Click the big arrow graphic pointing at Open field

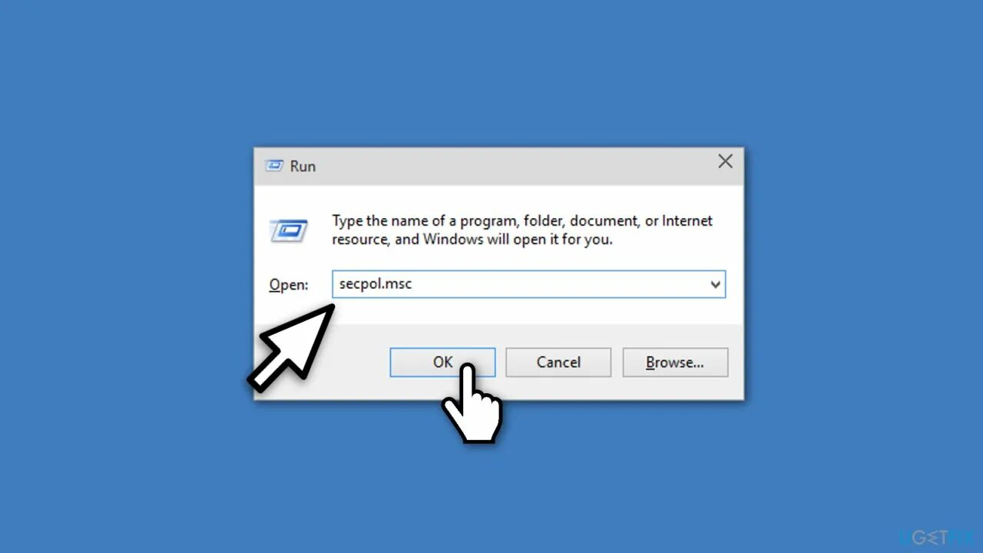(x=291, y=346)
